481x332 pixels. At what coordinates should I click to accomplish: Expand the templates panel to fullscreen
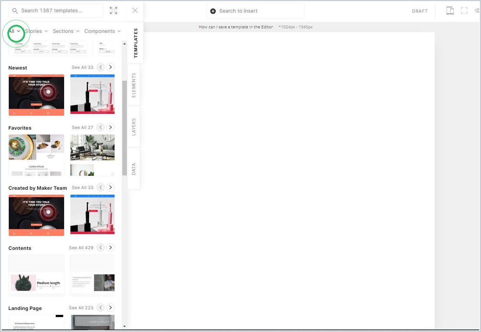(x=114, y=10)
